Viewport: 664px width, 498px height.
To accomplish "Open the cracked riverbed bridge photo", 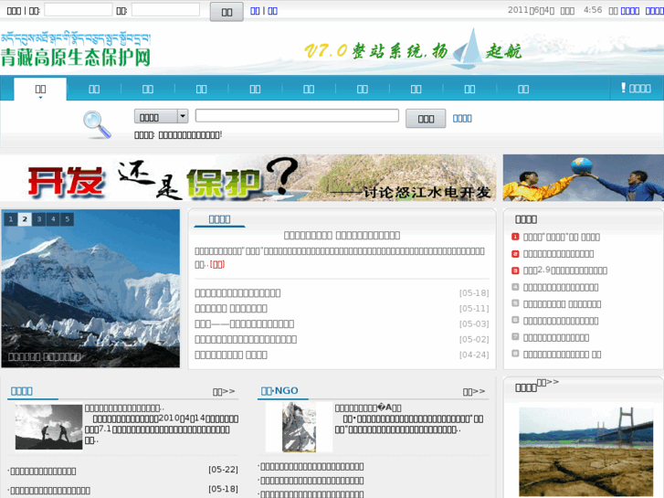I will pyautogui.click(x=586, y=451).
